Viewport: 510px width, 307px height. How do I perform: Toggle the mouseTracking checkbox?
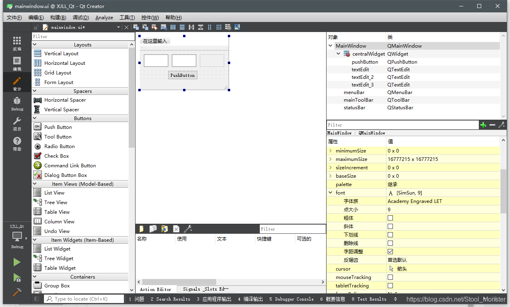click(x=390, y=277)
